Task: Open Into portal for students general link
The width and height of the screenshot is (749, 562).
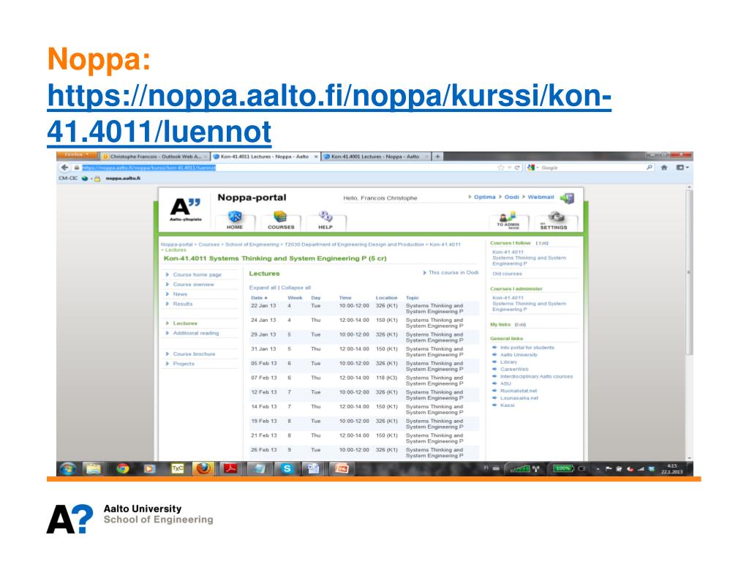Action: pyautogui.click(x=527, y=348)
